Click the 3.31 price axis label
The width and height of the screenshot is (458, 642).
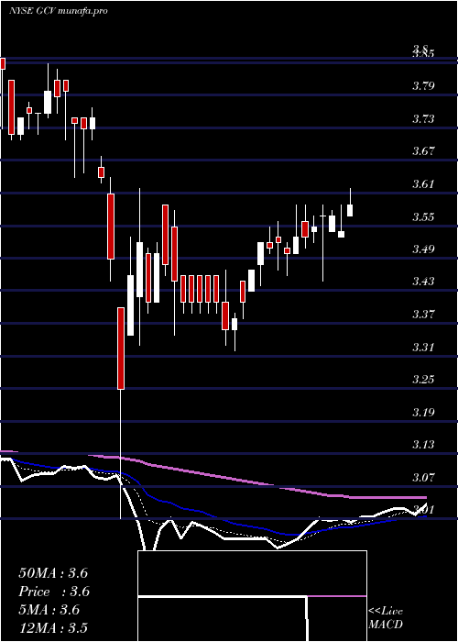tap(423, 347)
